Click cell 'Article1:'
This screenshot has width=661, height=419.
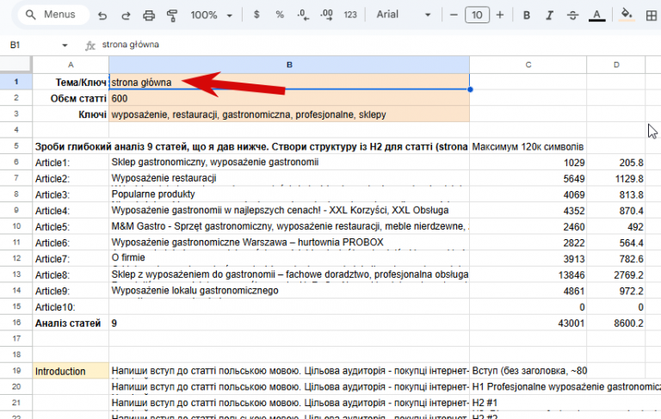coord(71,163)
